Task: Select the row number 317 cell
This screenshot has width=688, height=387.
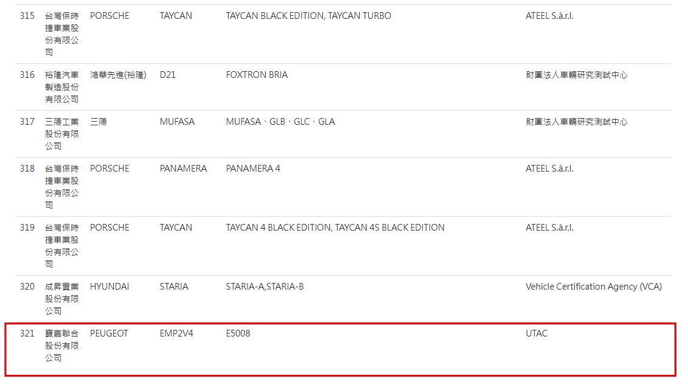Action: click(x=27, y=122)
